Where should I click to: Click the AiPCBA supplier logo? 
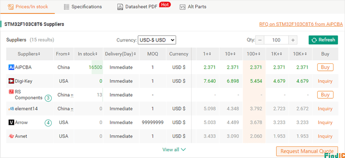(11, 68)
